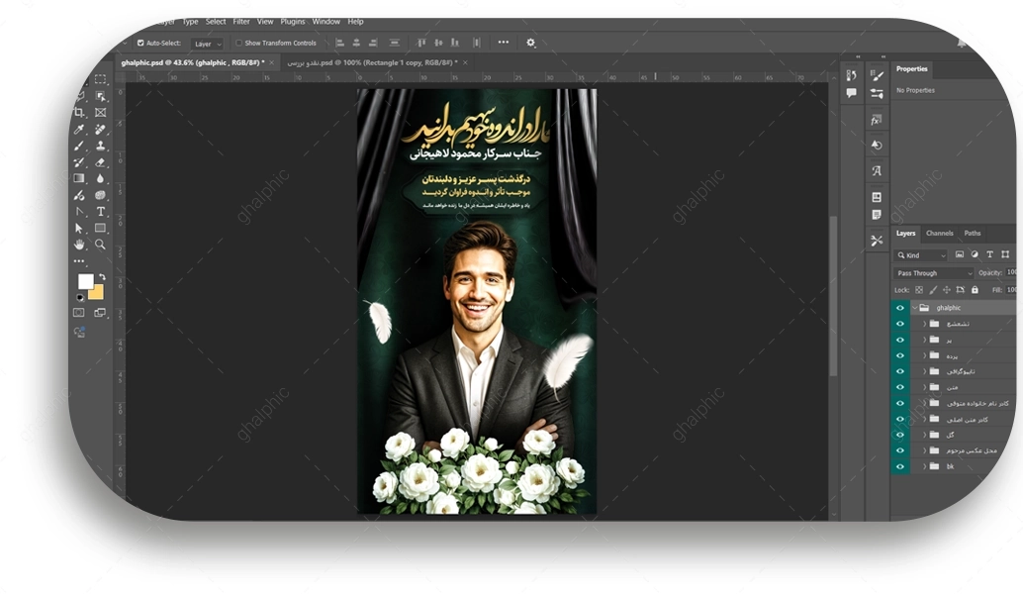
Task: Hide the bk layer group
Action: (900, 466)
